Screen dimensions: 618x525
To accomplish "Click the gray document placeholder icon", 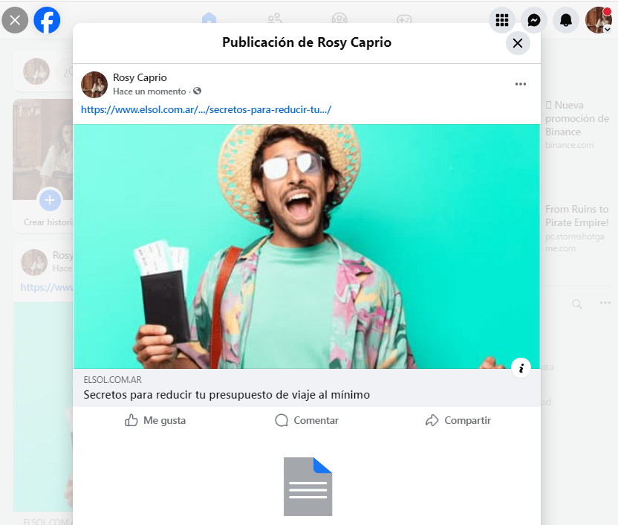I will [x=308, y=486].
